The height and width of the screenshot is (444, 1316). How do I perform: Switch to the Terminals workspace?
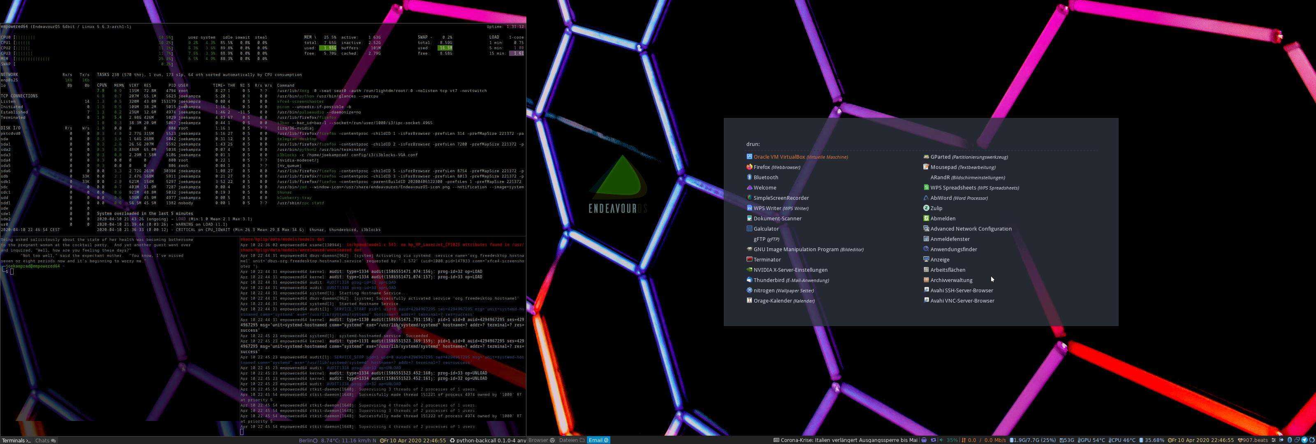pos(16,440)
